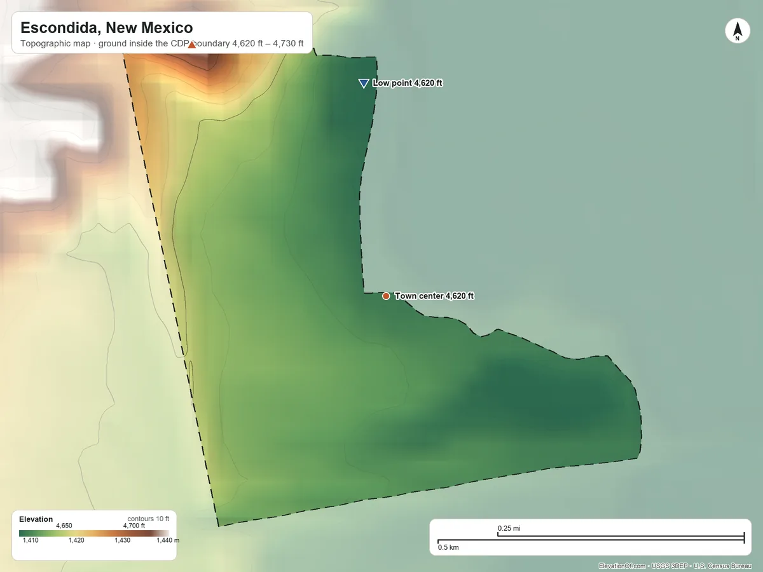Viewport: 763px width, 572px height.
Task: Click the '1,440 m' legend label
Action: pyautogui.click(x=168, y=540)
